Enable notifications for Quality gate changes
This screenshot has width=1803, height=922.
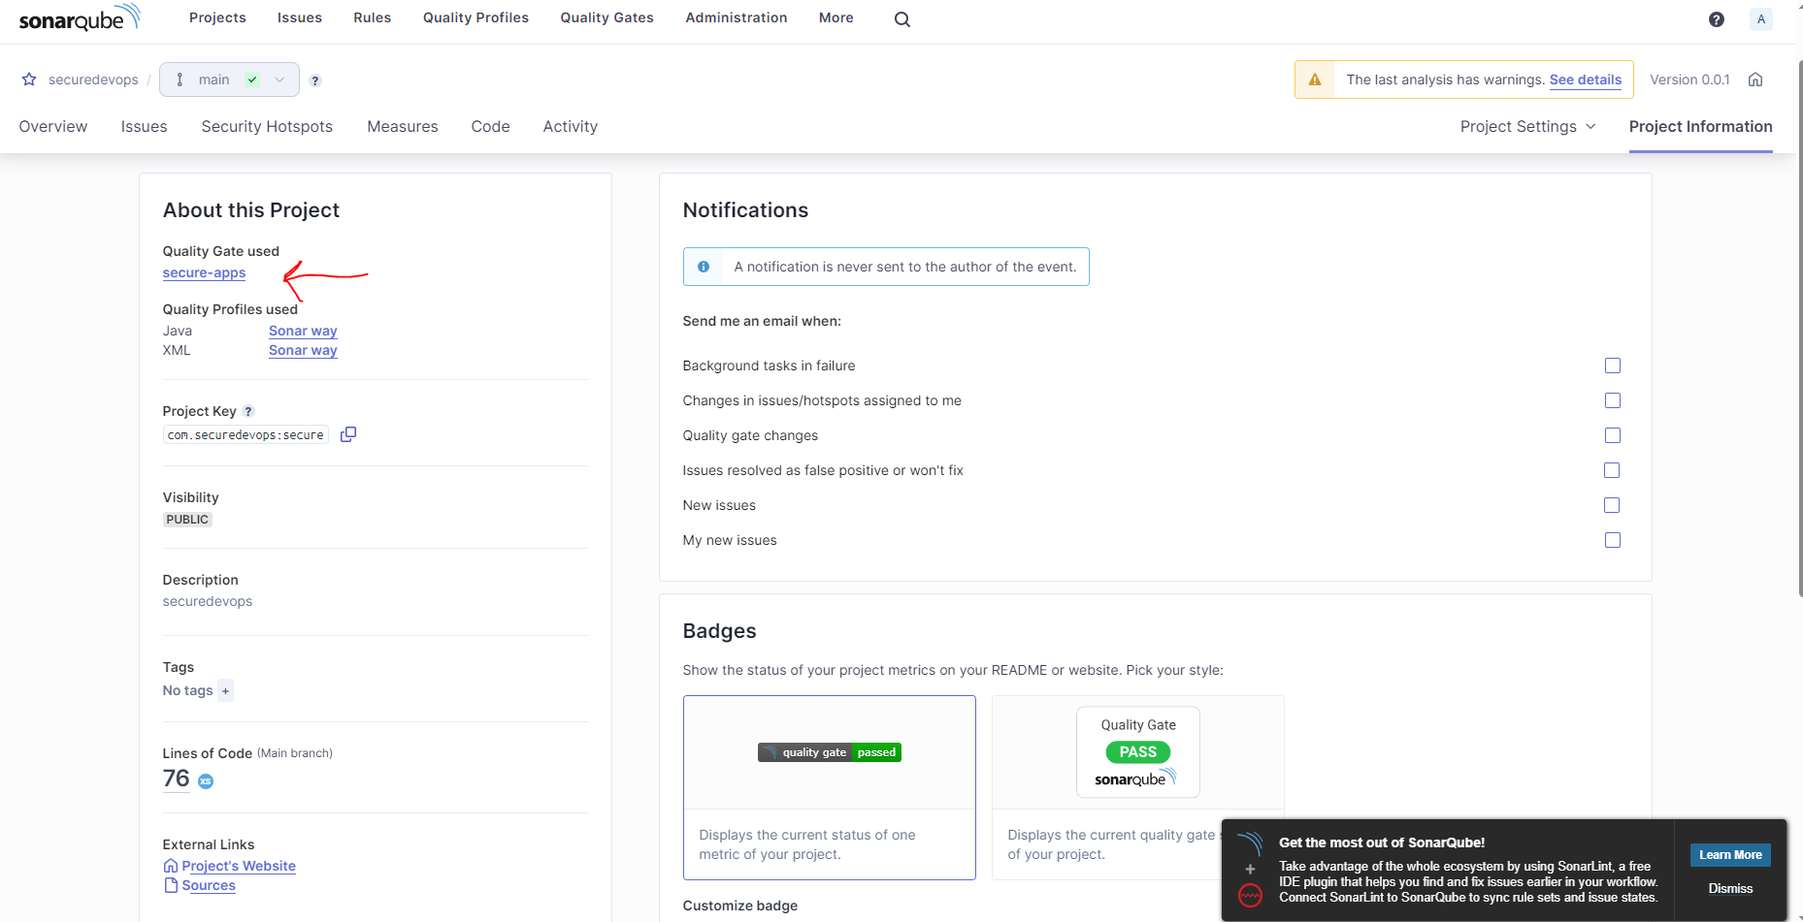click(1612, 435)
